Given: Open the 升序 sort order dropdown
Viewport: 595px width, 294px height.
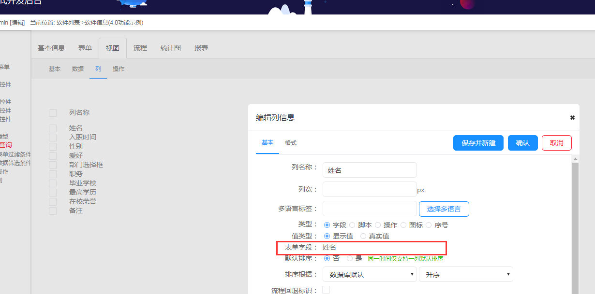Looking at the screenshot, I should pos(466,274).
